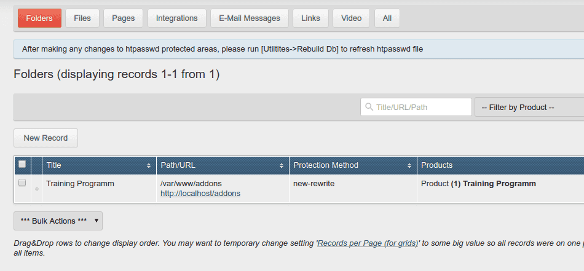Follow the Records per Page link
This screenshot has height=271, width=584.
click(368, 243)
